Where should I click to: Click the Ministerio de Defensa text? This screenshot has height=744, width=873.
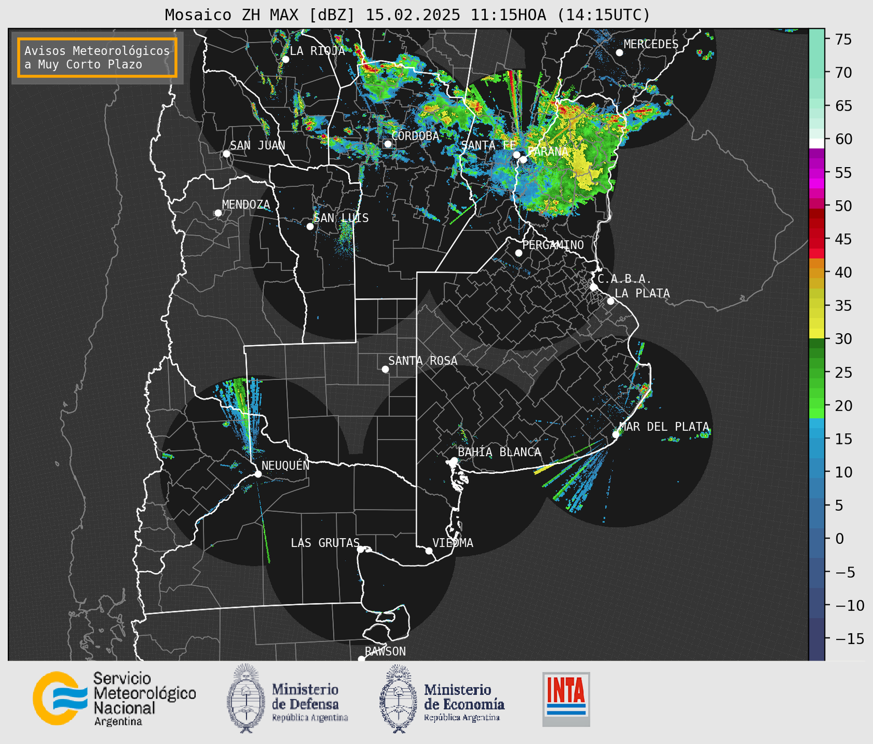coord(309,702)
